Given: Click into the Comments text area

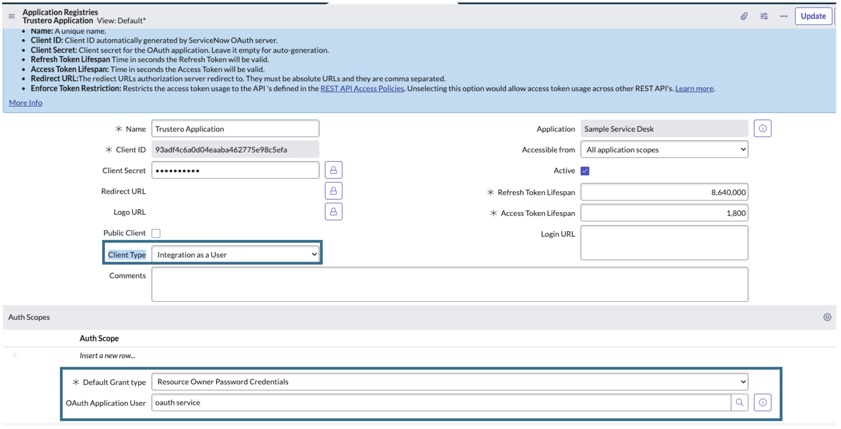Looking at the screenshot, I should coord(450,284).
